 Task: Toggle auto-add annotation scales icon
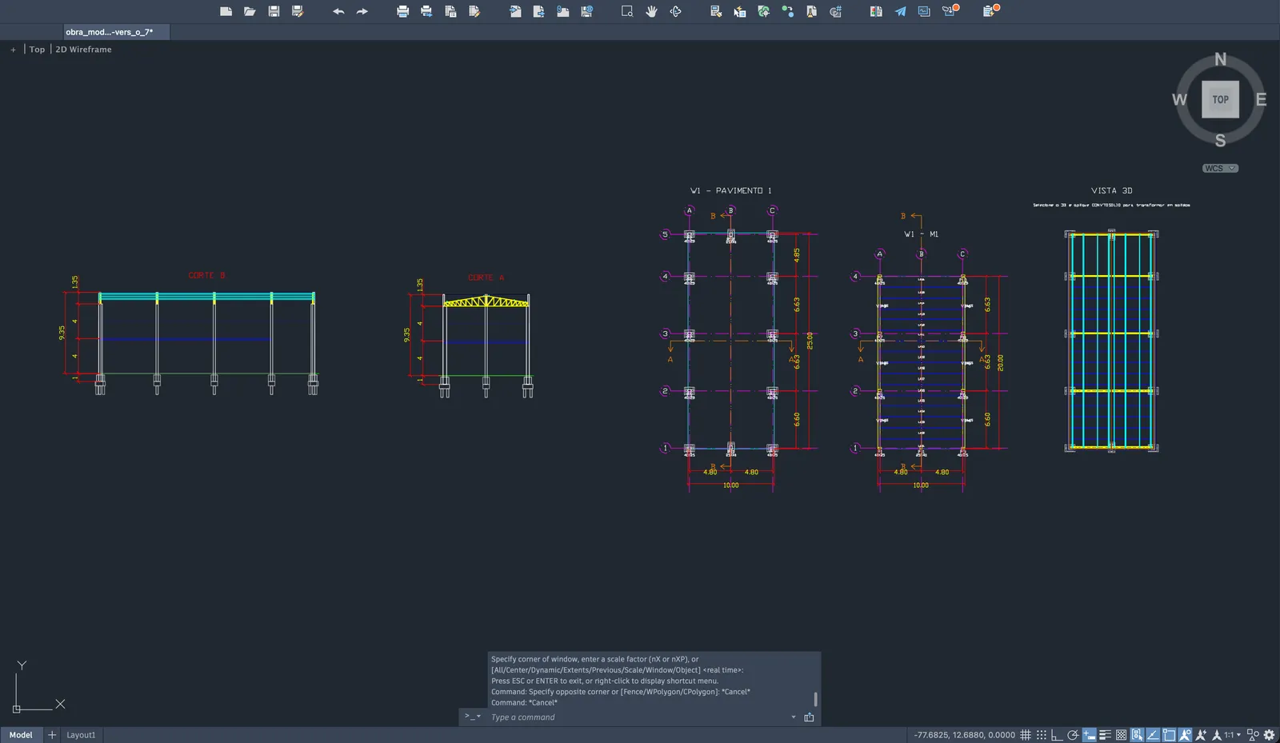coord(1201,735)
